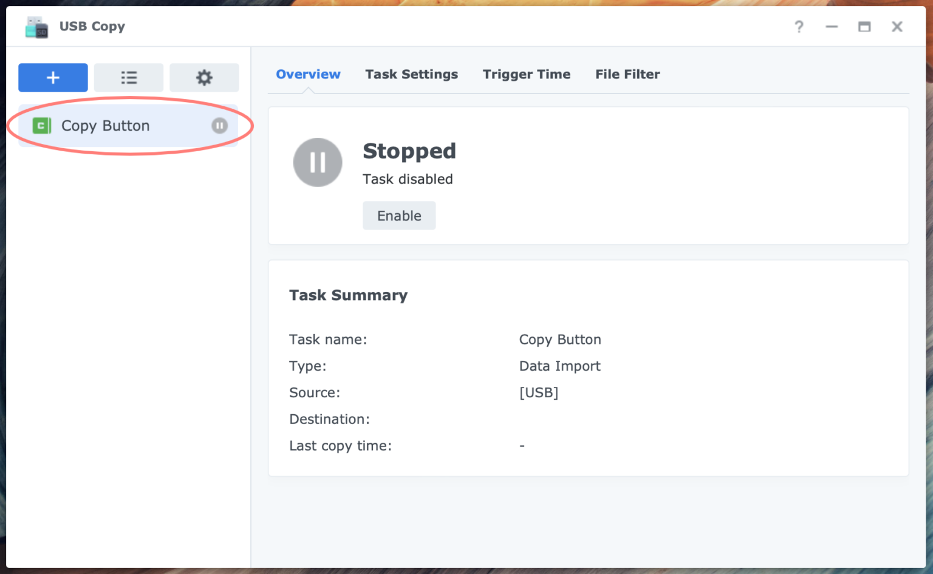Click the Task Summary heading
This screenshot has width=933, height=574.
348,295
